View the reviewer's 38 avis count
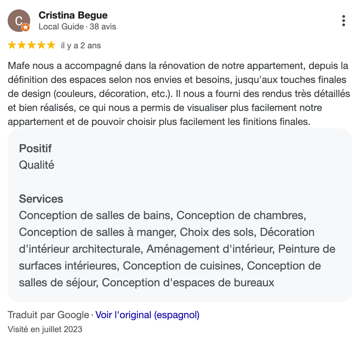357x343 pixels. click(103, 27)
